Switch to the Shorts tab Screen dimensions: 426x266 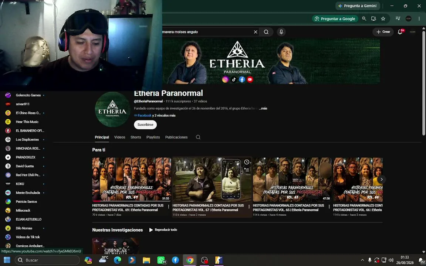[x=136, y=137]
